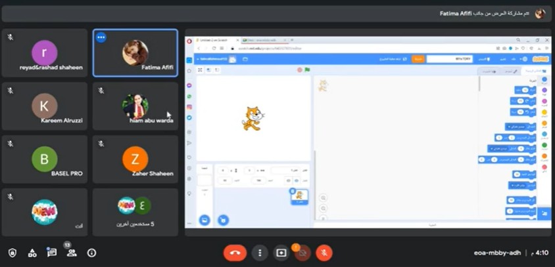Click the red stop button in Scratch

coord(299,70)
